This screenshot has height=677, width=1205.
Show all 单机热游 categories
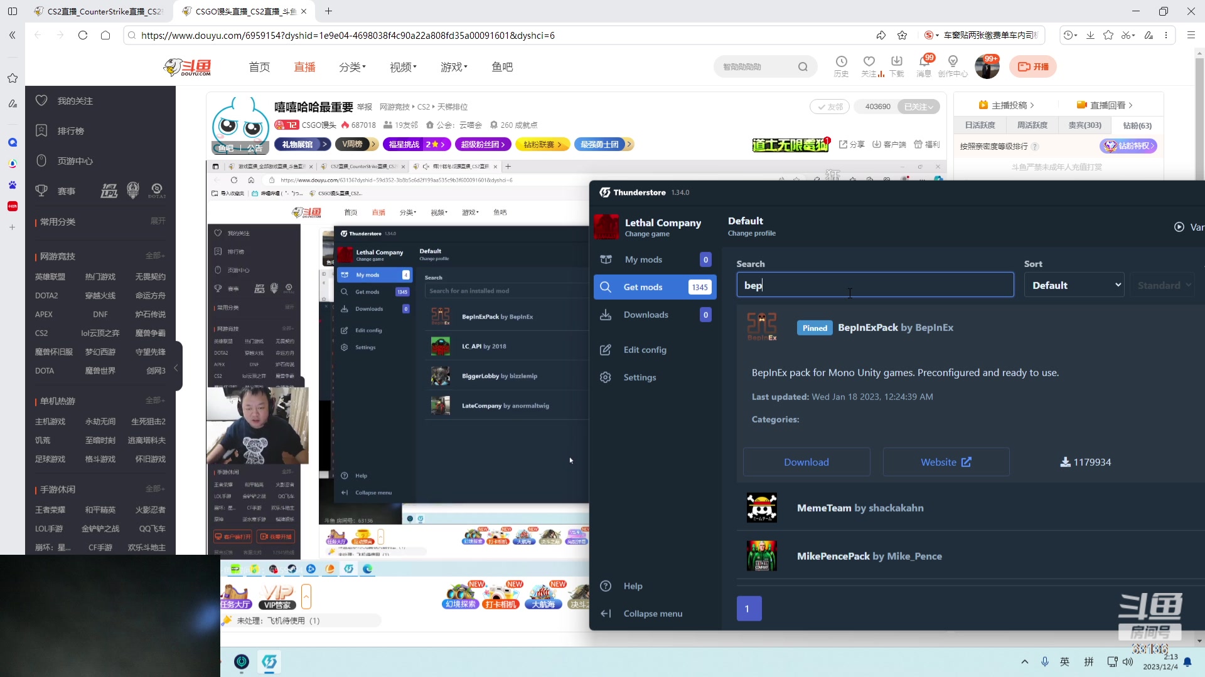(155, 401)
